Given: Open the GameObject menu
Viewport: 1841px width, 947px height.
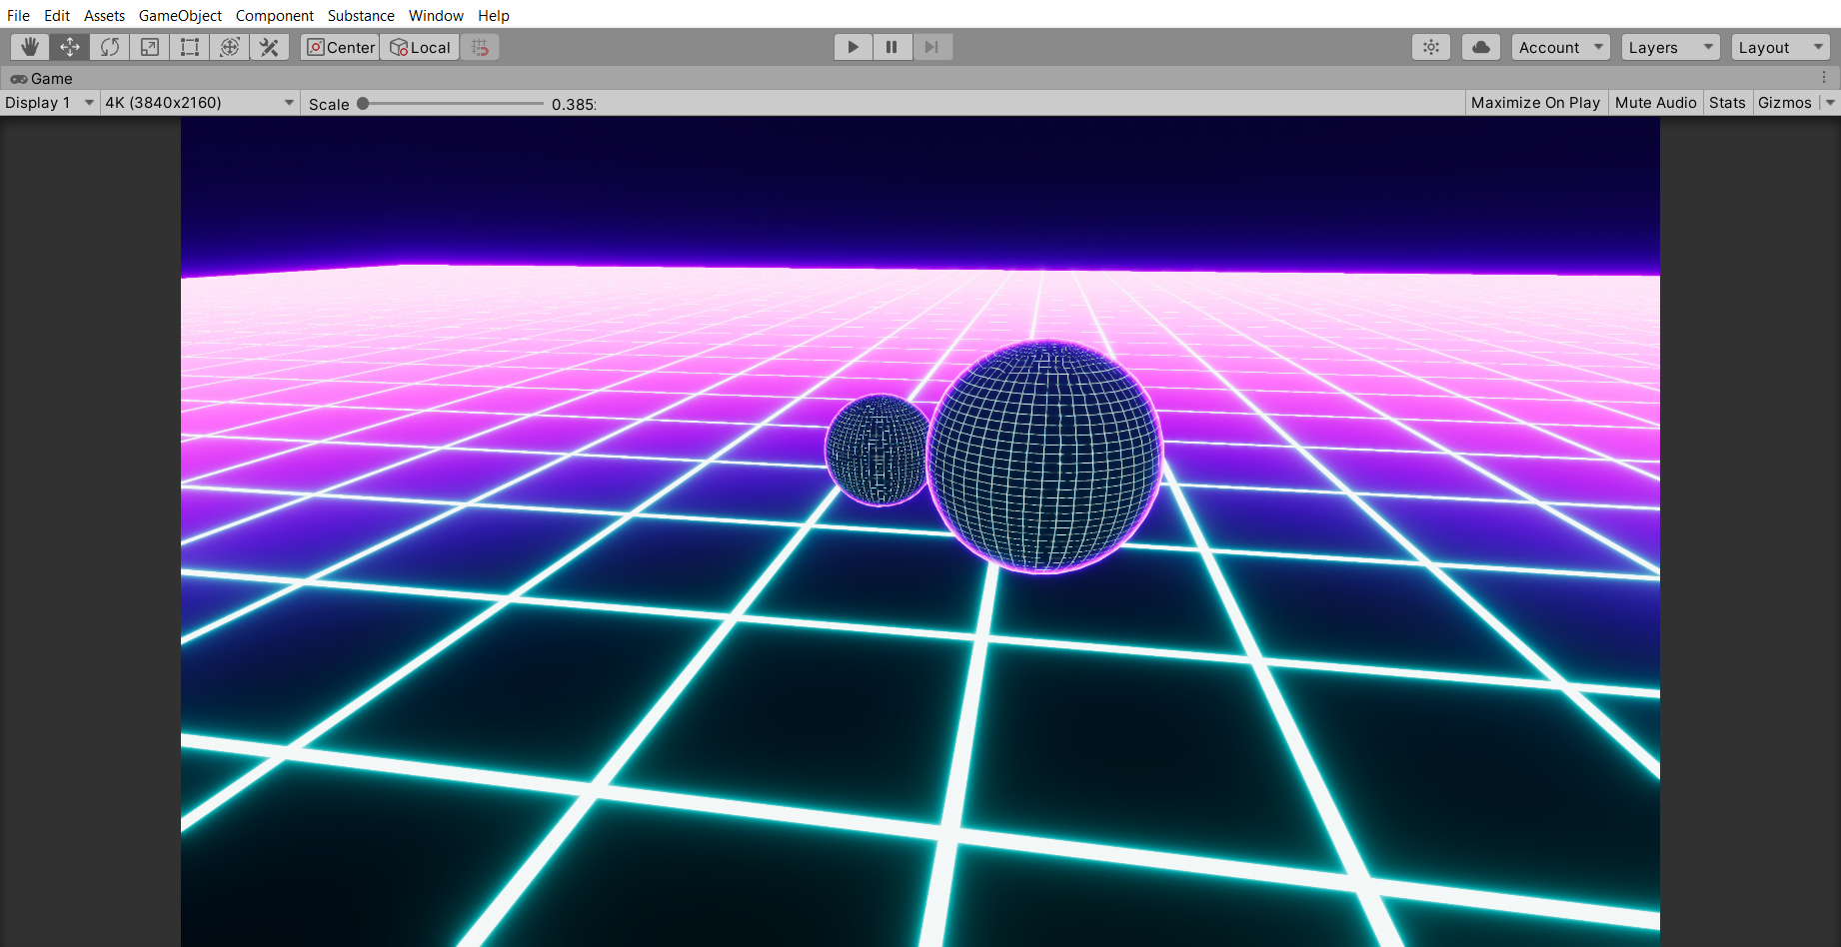Looking at the screenshot, I should (x=180, y=15).
